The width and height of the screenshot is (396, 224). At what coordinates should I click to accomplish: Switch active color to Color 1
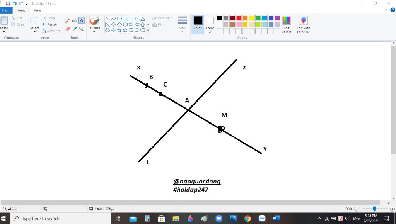point(198,24)
